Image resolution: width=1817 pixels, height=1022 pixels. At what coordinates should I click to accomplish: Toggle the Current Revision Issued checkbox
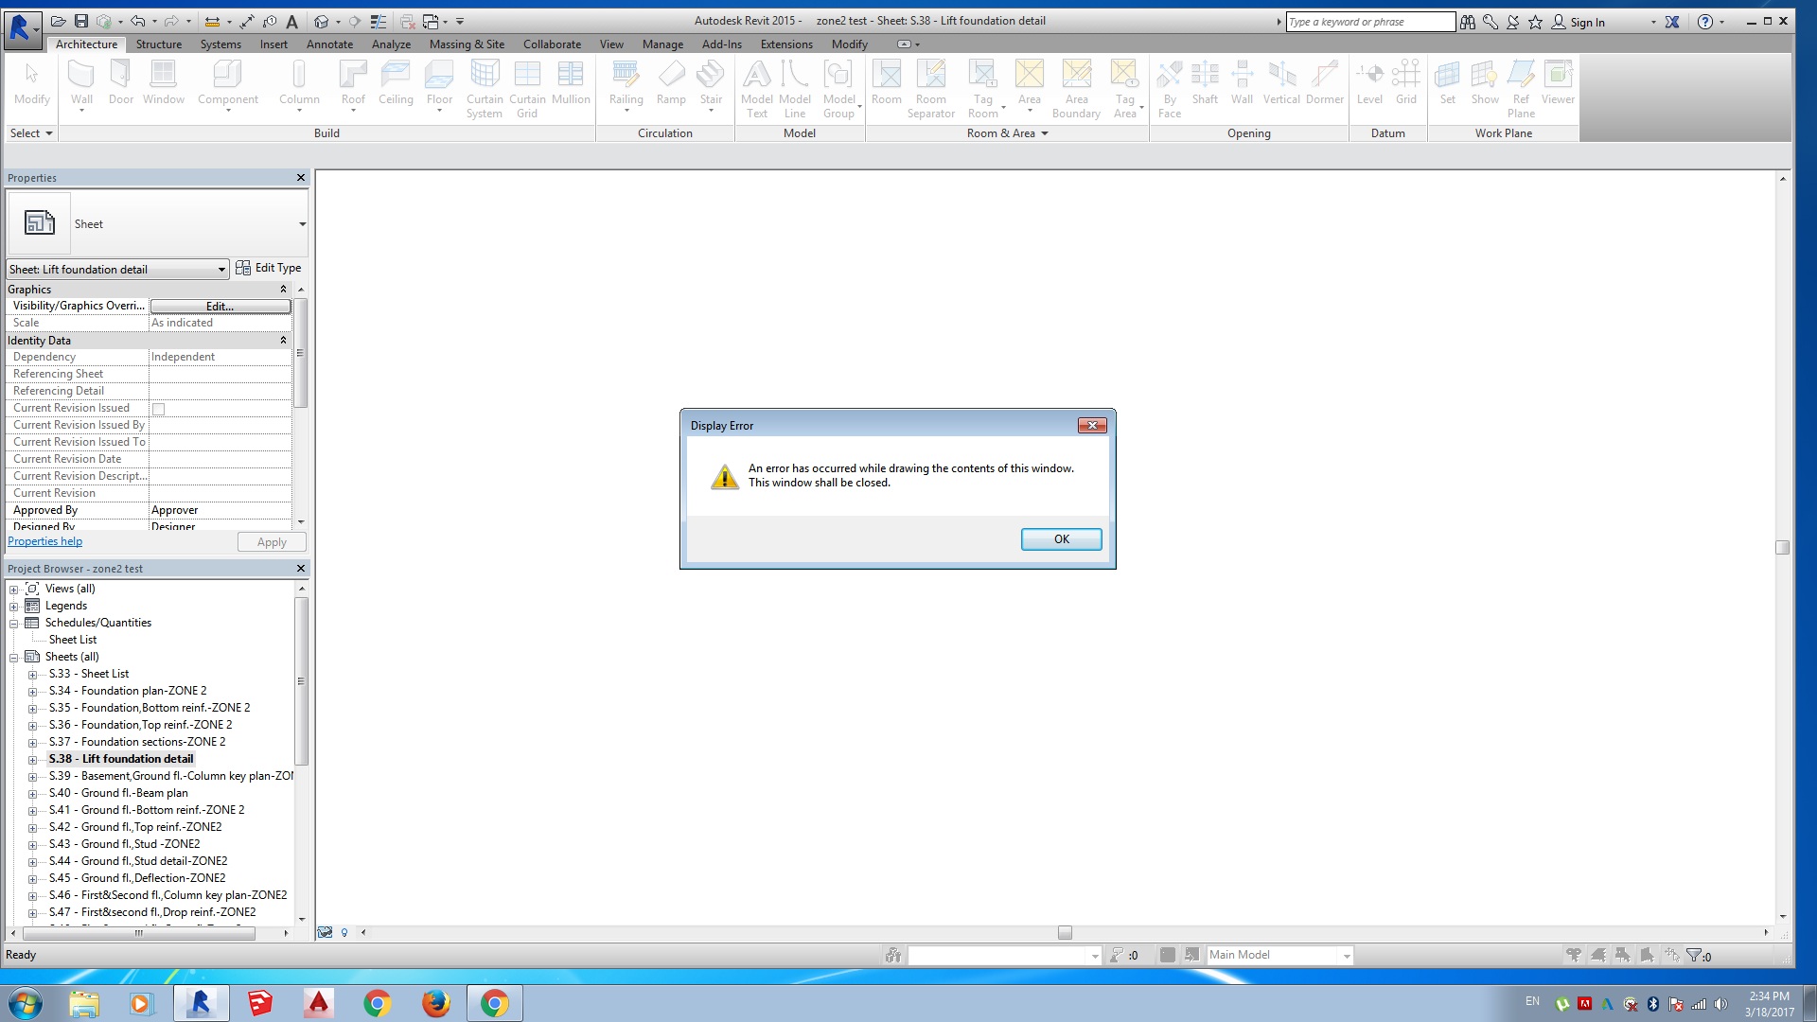(x=159, y=409)
